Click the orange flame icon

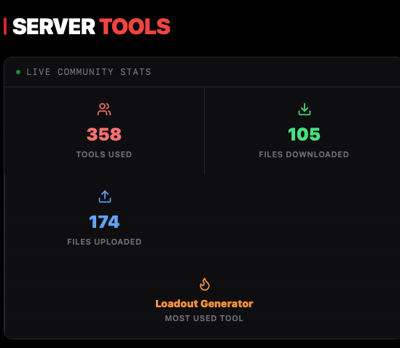click(204, 284)
